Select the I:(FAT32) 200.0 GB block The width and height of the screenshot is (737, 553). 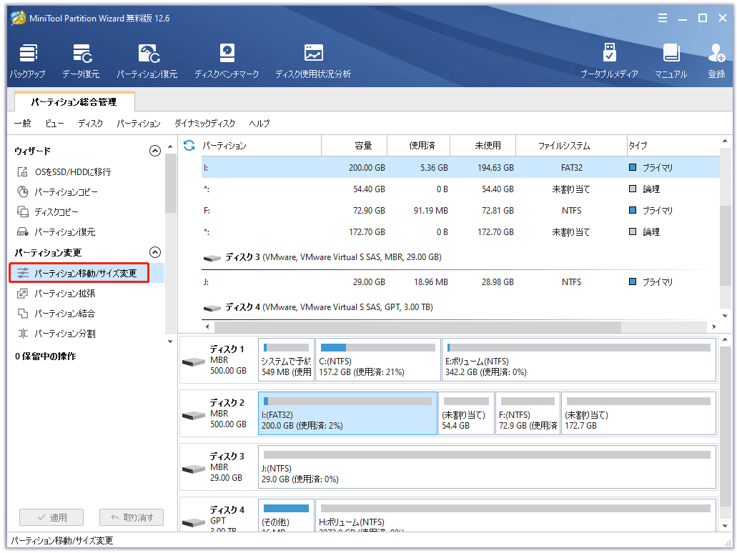[348, 414]
